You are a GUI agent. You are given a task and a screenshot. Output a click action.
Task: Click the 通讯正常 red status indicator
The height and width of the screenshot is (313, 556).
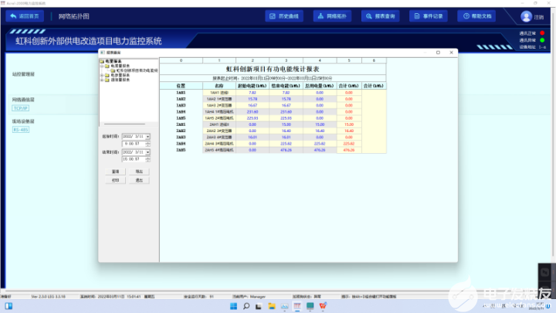542,33
